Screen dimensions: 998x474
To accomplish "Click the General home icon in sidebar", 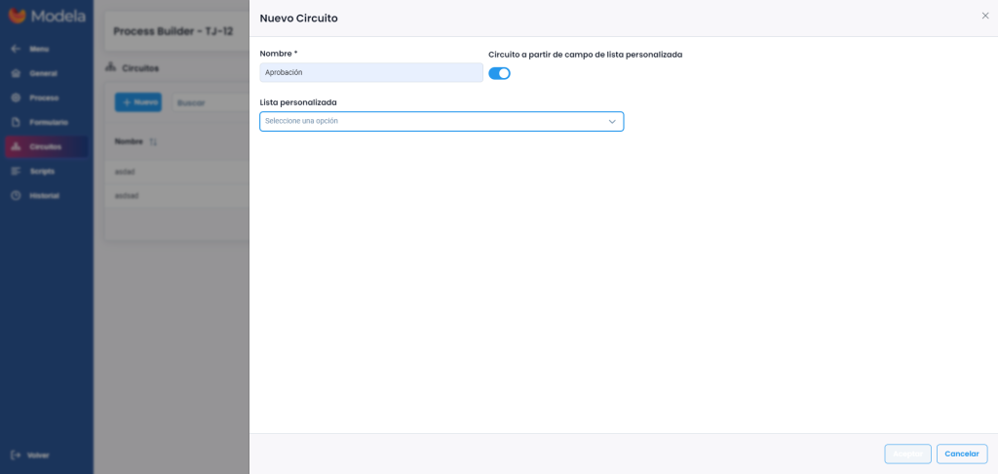I will click(x=16, y=73).
